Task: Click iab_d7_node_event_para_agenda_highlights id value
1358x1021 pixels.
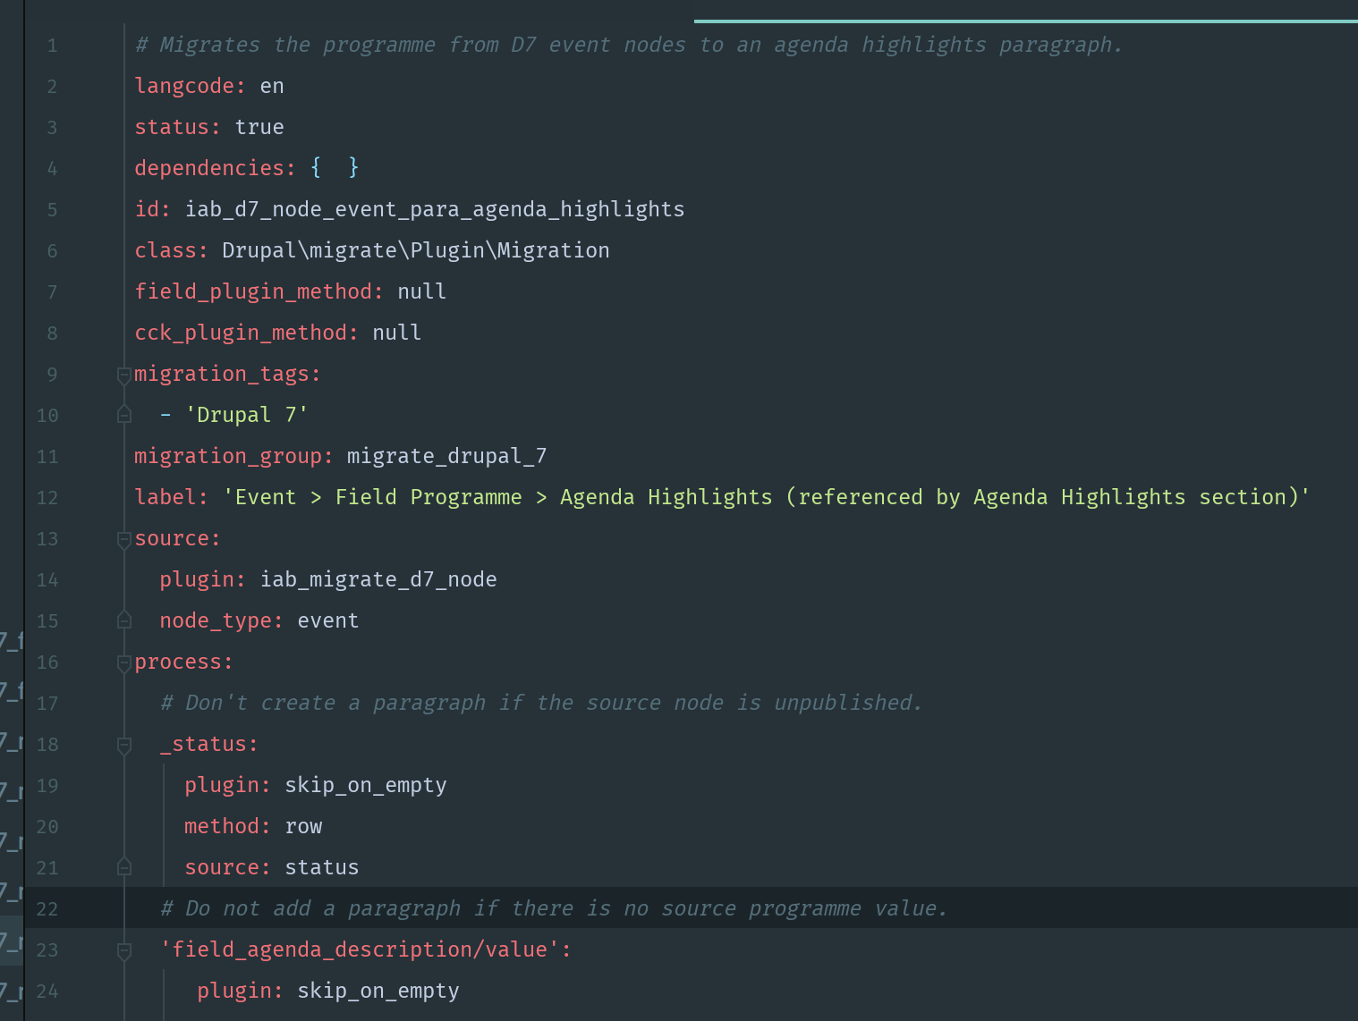Action: coord(435,209)
